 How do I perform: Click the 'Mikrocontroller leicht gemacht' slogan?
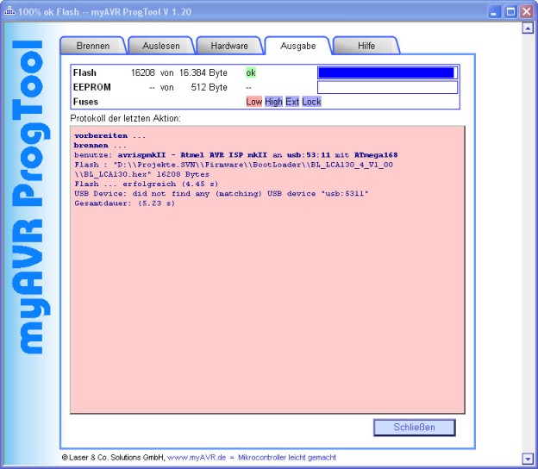[287, 457]
